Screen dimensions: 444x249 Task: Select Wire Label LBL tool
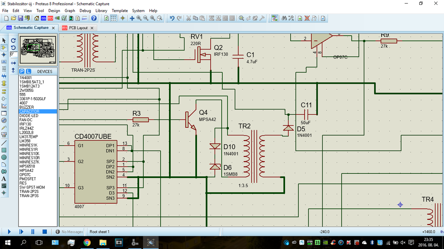tap(4, 62)
